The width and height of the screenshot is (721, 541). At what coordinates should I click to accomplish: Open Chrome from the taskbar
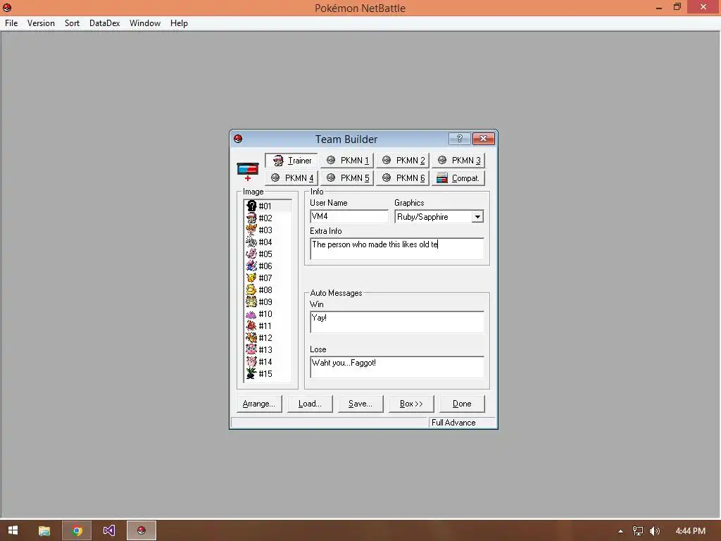(x=77, y=530)
